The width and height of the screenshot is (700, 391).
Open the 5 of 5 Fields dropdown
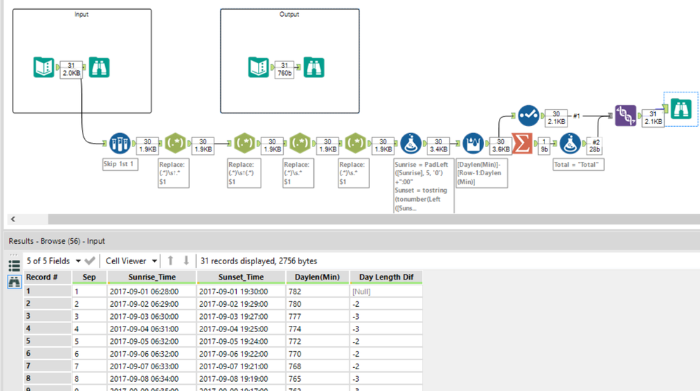click(x=53, y=261)
